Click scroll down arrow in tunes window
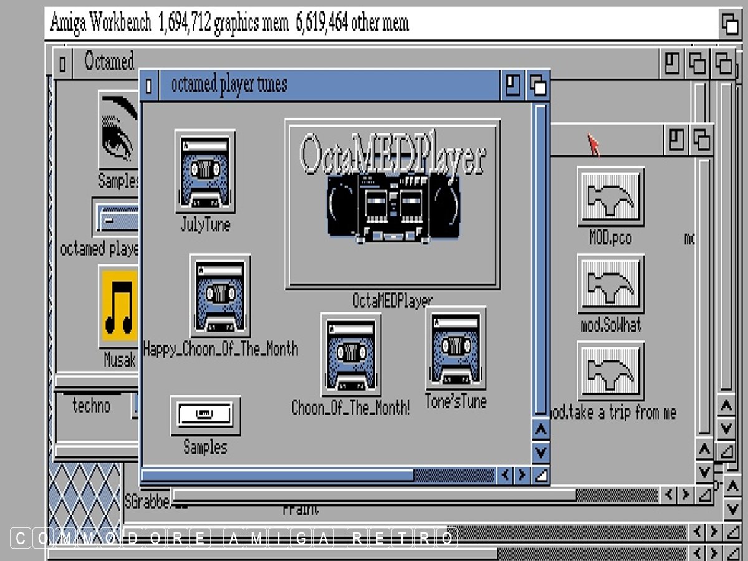Viewport: 748px width, 561px height. (x=540, y=453)
